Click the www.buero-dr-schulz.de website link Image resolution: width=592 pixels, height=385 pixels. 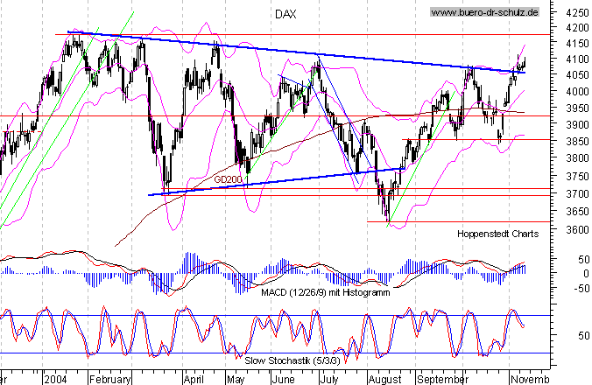[486, 13]
